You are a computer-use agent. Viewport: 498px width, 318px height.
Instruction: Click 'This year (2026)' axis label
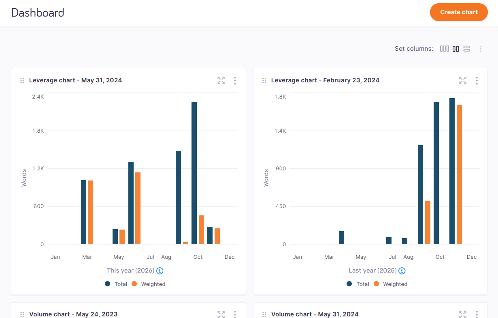[131, 271]
